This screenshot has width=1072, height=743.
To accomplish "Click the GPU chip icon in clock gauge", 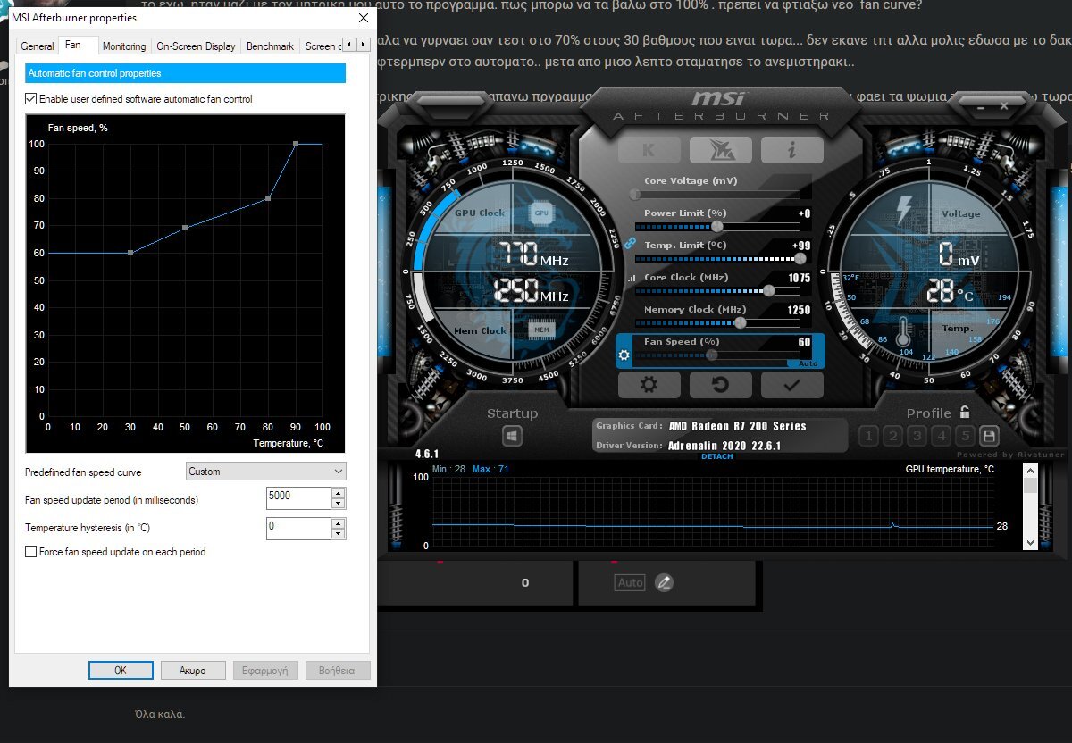I will click(541, 213).
